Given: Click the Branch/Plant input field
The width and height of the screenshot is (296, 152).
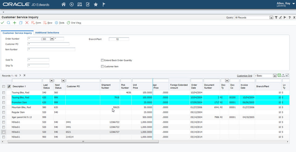Looking at the screenshot, I should click(x=119, y=39).
